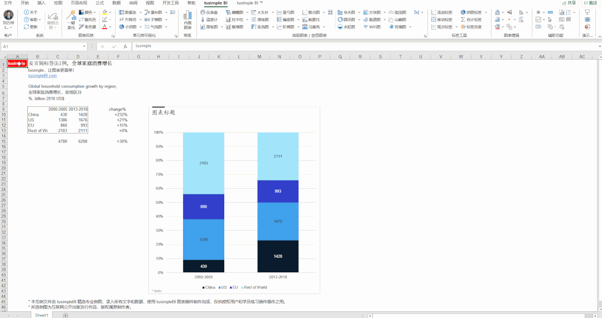
Task: Click the presentation screen icon in 演示
Action: (587, 12)
